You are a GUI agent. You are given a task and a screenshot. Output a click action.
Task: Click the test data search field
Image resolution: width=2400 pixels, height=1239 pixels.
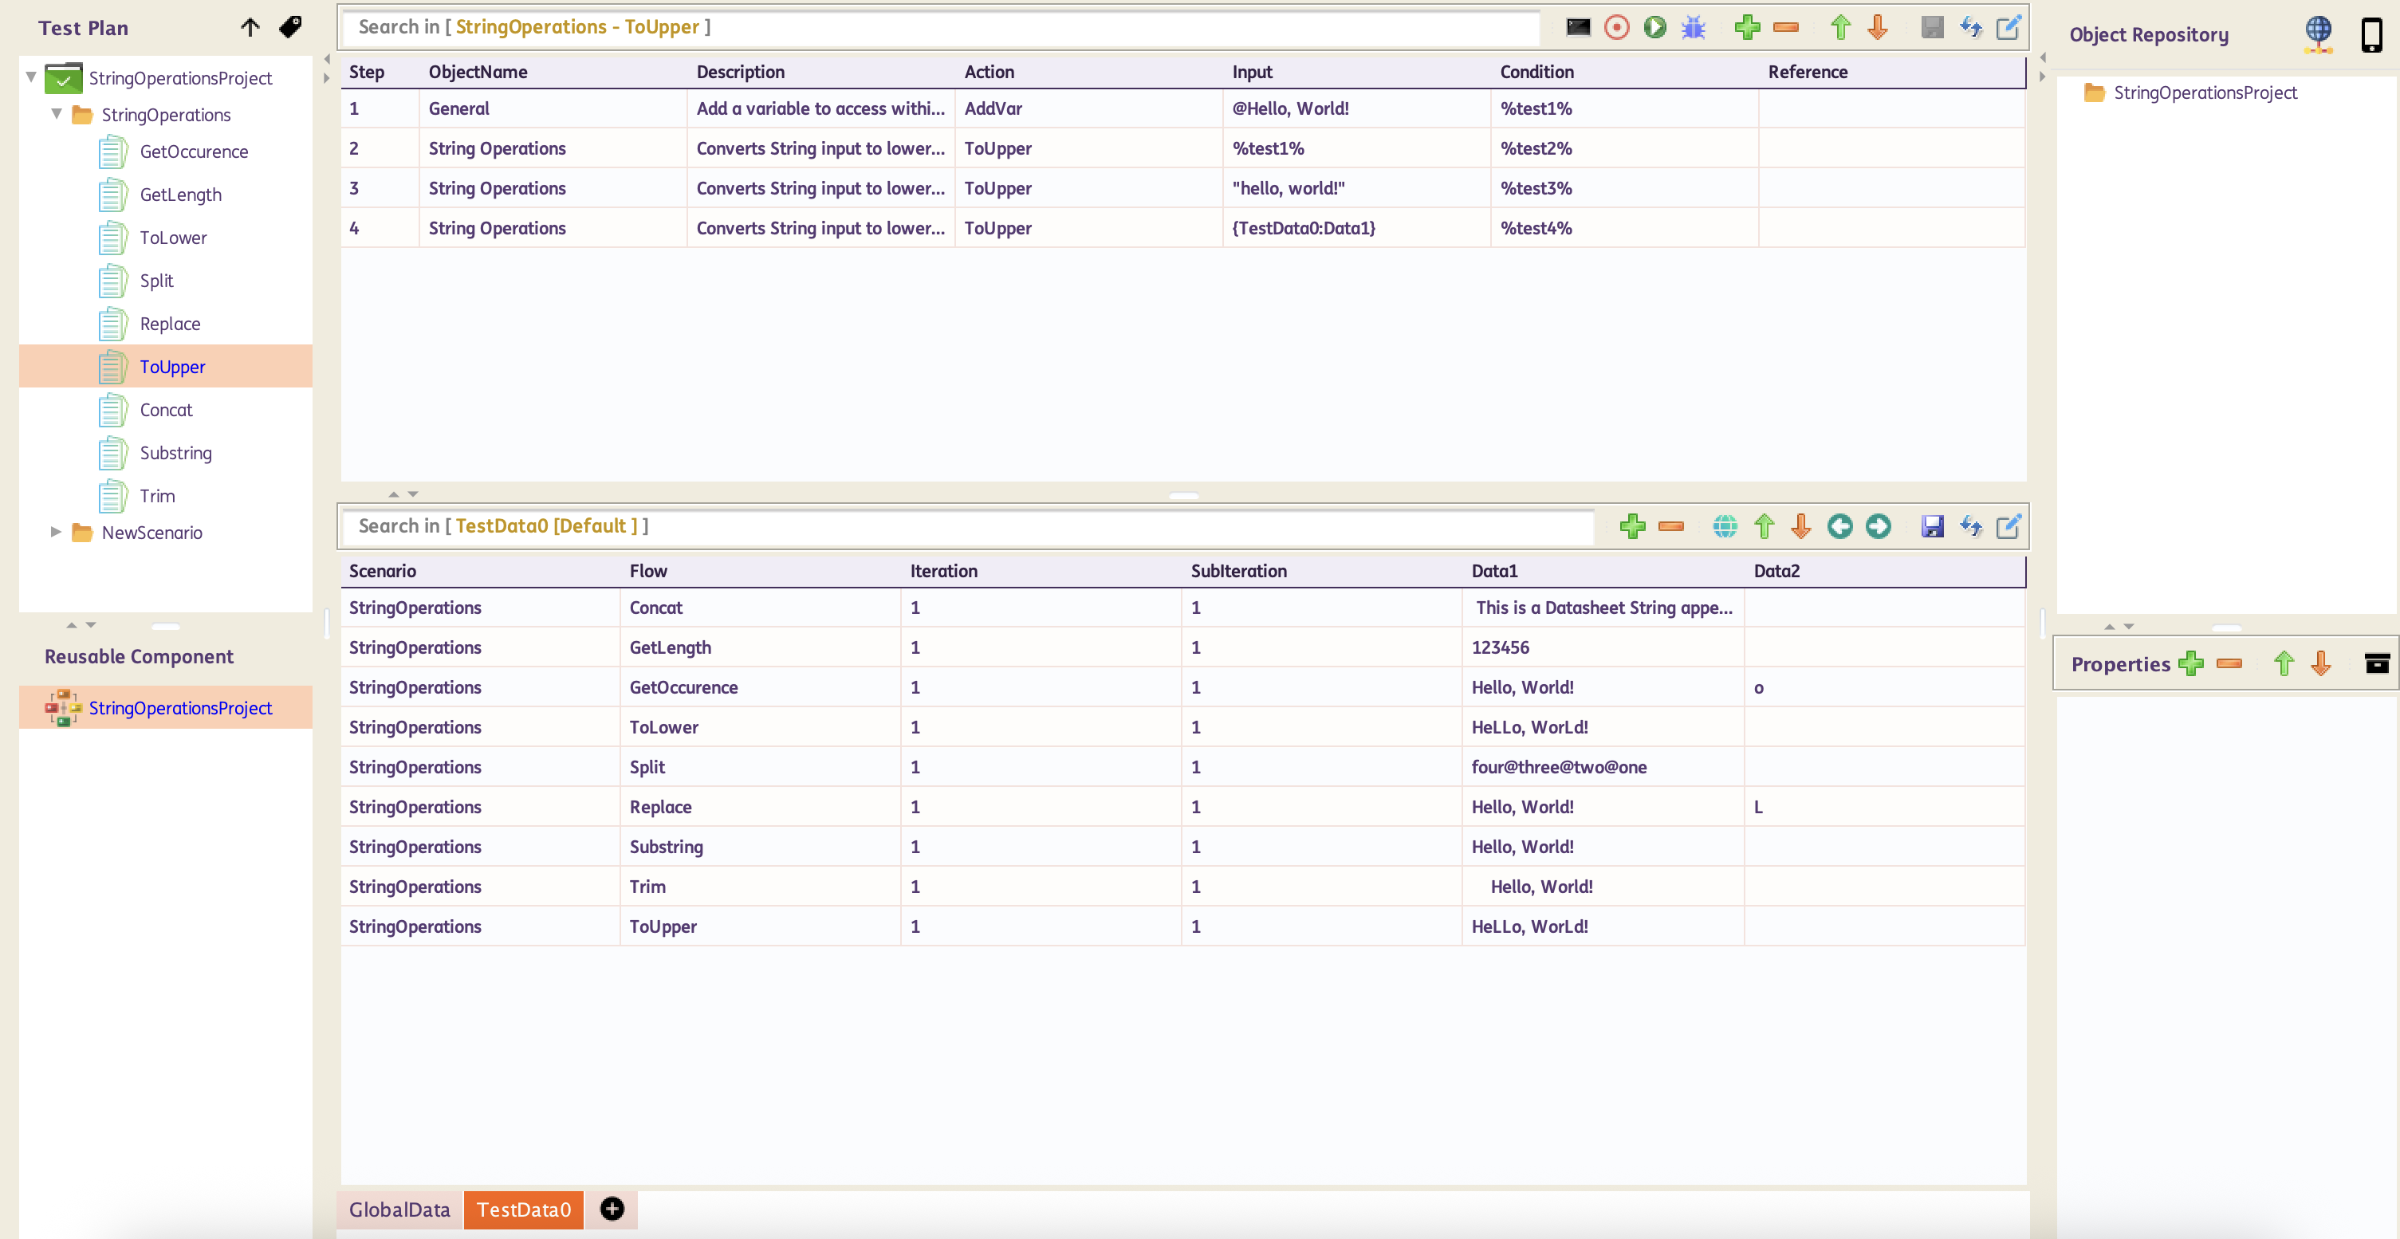click(969, 526)
